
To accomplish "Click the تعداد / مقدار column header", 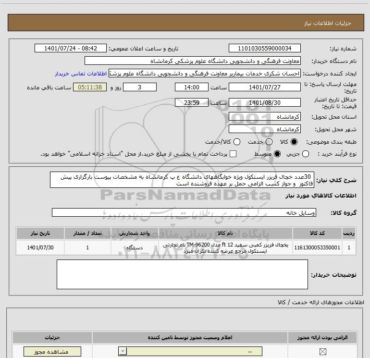I will pos(87,233).
